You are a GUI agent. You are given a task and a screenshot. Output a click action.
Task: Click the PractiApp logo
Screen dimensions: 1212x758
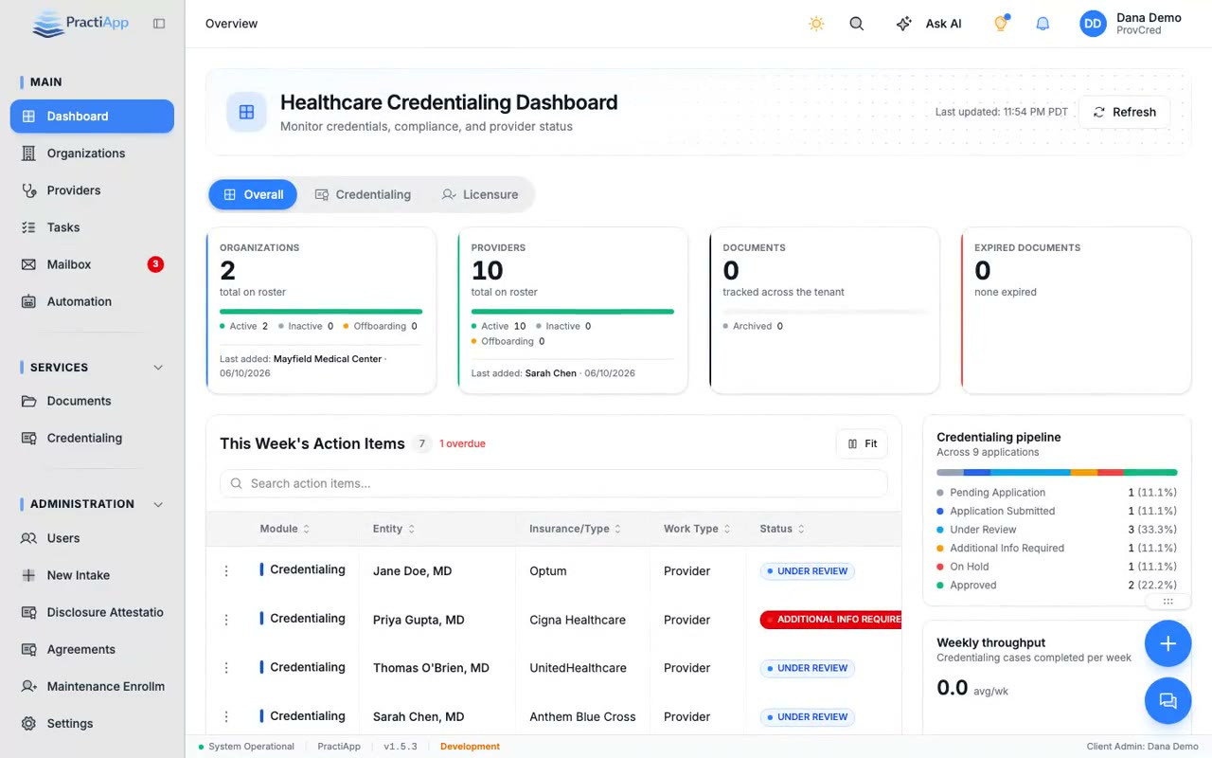pos(80,24)
